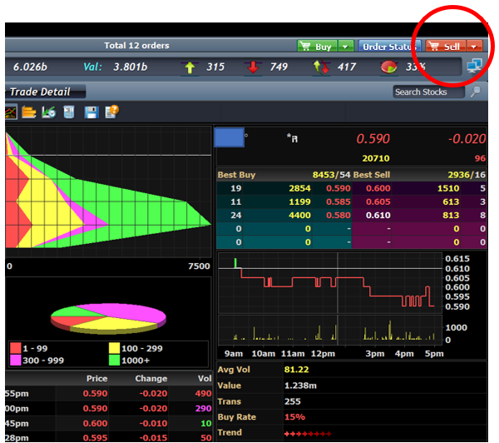Screen dimensions: 499x443
Task: Click the Price column header
Action: point(96,378)
